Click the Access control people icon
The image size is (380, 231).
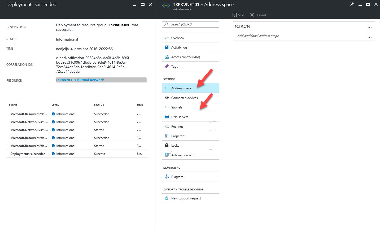pyautogui.click(x=167, y=57)
